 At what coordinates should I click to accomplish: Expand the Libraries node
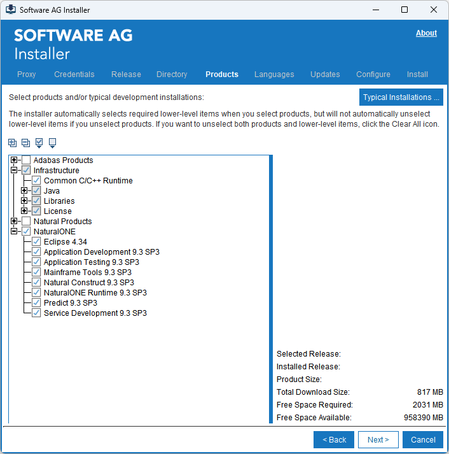pyautogui.click(x=24, y=201)
